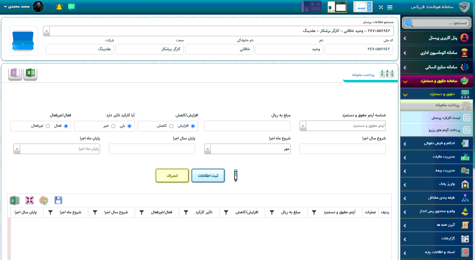Click the refresh icon above the grid
Screen dimensions: 475x260
[x=44, y=200]
